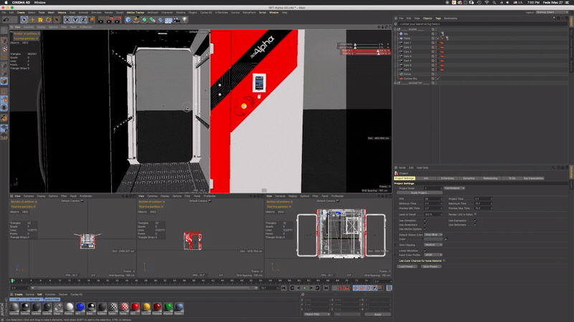Click the Scale Project button
The image size is (574, 322).
pyautogui.click(x=420, y=192)
